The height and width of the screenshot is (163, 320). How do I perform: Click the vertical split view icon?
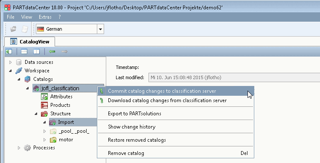coord(37,51)
